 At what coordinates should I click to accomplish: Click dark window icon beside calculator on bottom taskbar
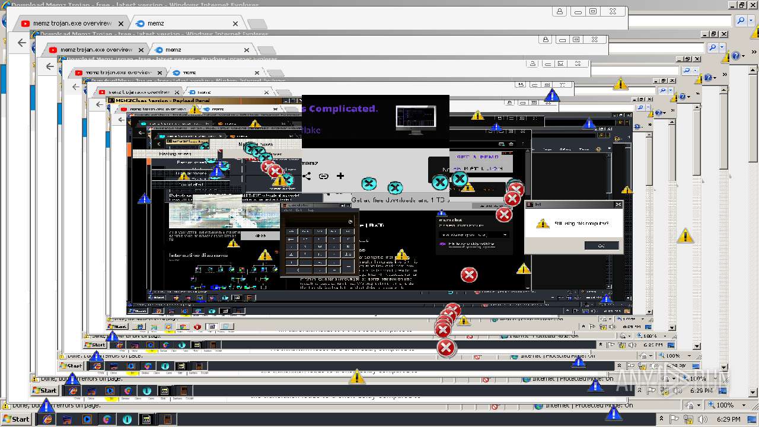147,419
